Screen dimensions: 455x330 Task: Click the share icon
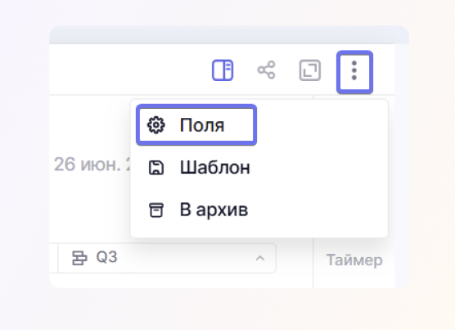tap(266, 70)
